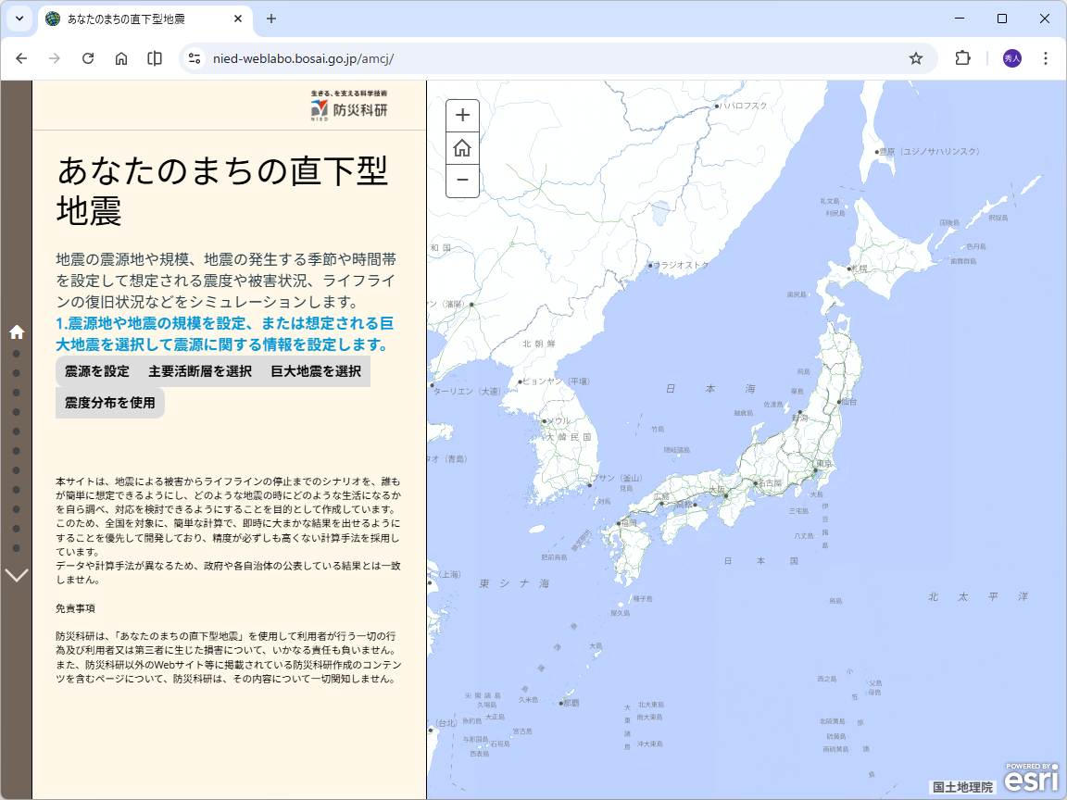Open the 秀人 profile menu
The width and height of the screenshot is (1067, 800).
tap(1011, 57)
